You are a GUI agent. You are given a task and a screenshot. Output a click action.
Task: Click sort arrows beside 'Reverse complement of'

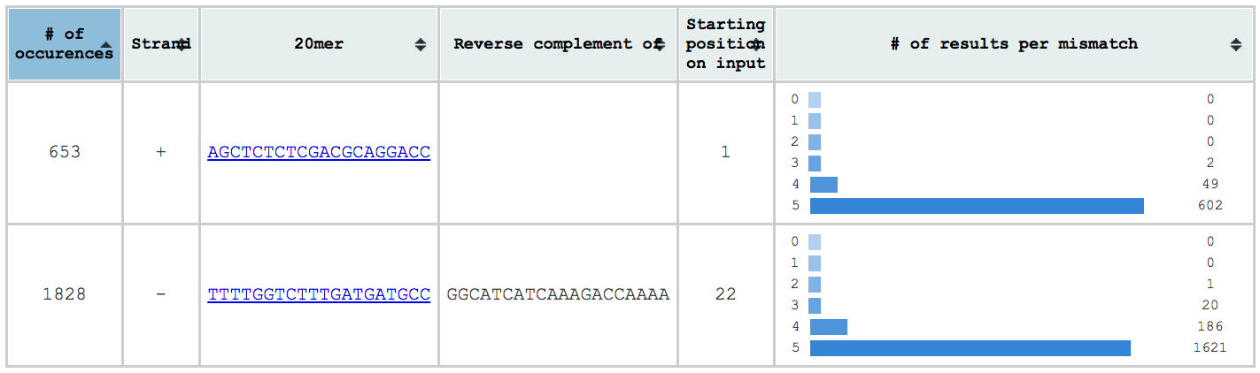click(659, 44)
